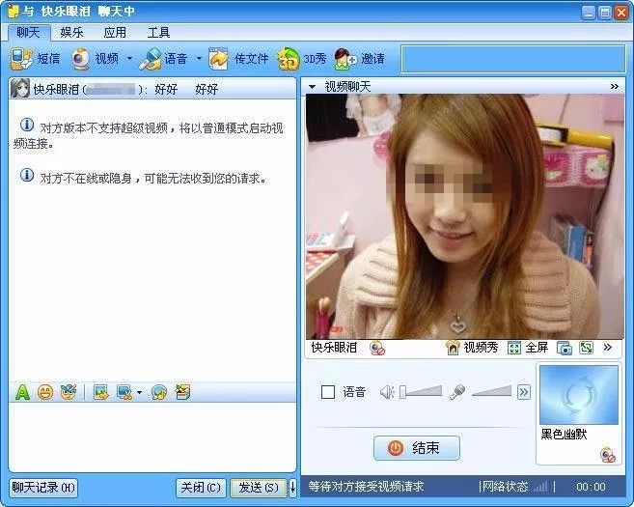Collapse the 视频聊天 panel triangle
Image resolution: width=634 pixels, height=507 pixels.
[x=312, y=87]
